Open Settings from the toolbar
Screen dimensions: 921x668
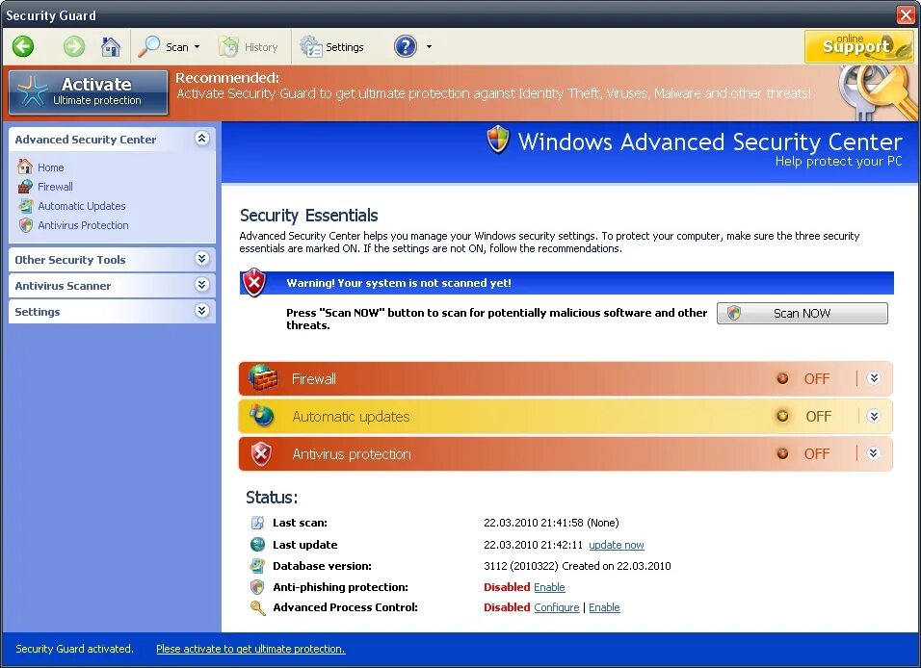(x=331, y=47)
